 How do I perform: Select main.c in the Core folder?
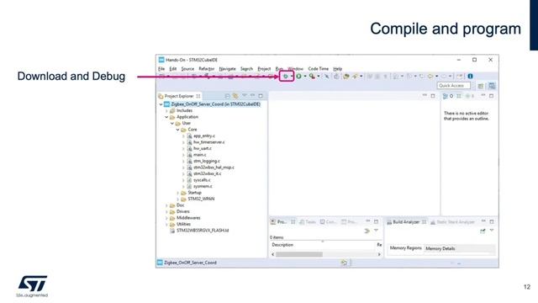point(200,155)
